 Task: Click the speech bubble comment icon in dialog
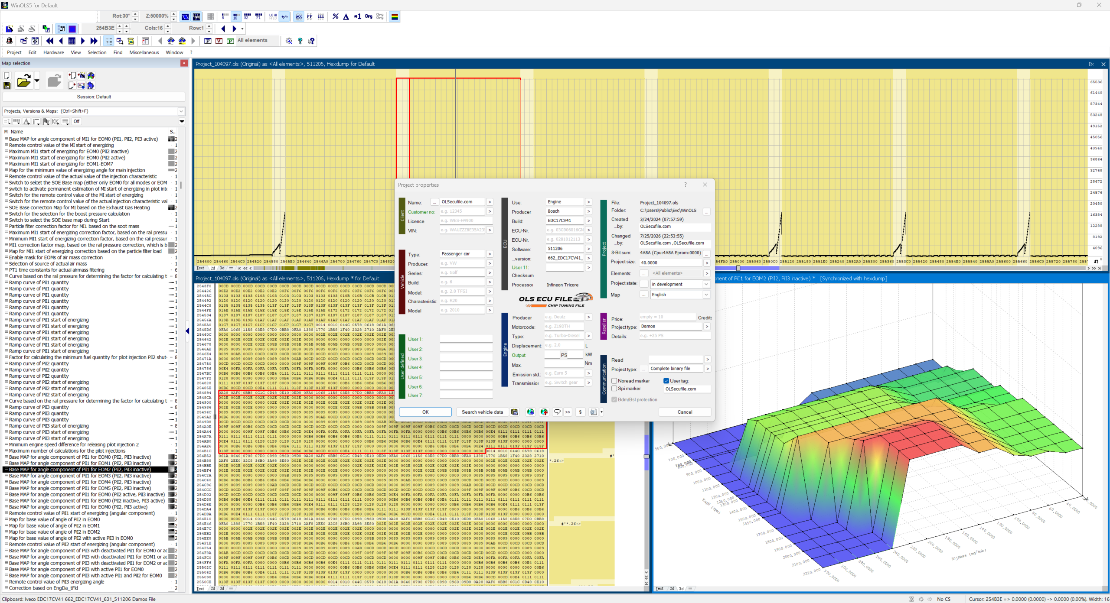pos(557,412)
